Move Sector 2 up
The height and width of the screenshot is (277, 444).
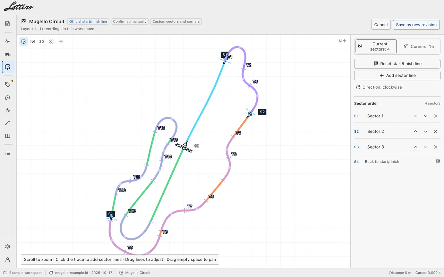pos(416,132)
